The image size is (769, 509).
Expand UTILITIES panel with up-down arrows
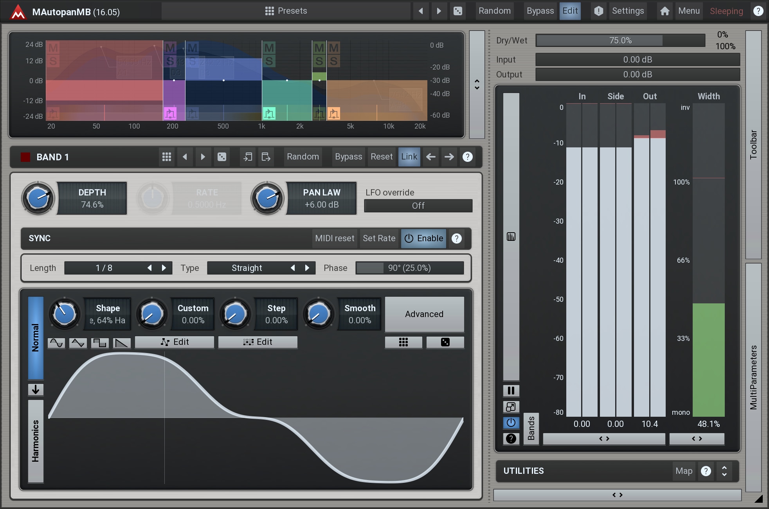[x=724, y=471]
